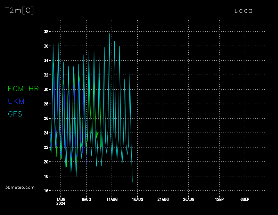Click the 16 temperature axis label
The image size is (278, 215).
[x=46, y=191]
